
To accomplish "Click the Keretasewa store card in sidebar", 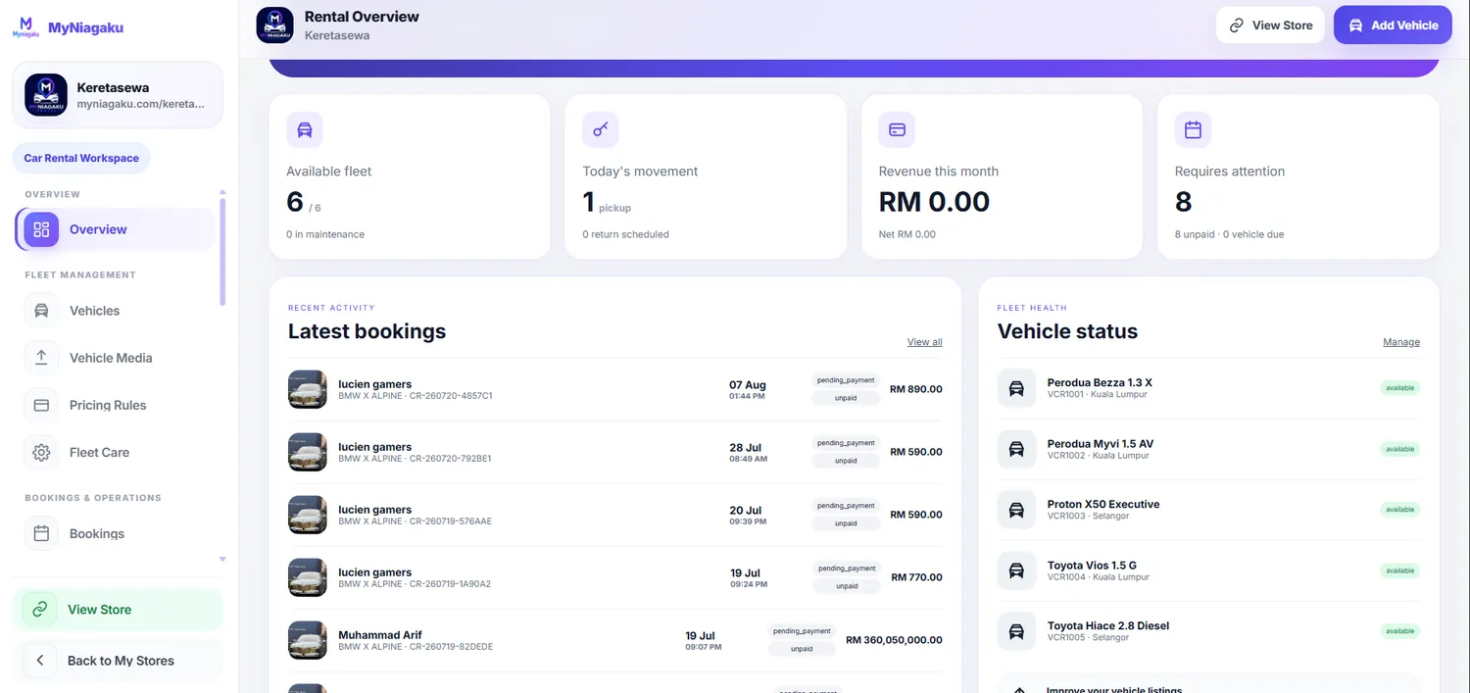I will [x=118, y=95].
